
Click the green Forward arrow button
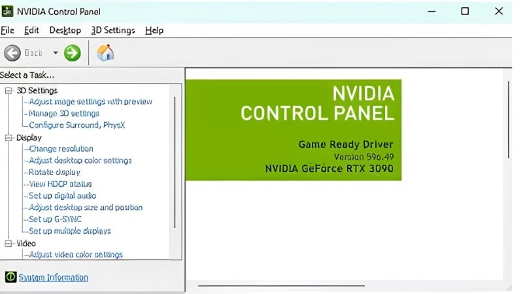pyautogui.click(x=73, y=53)
